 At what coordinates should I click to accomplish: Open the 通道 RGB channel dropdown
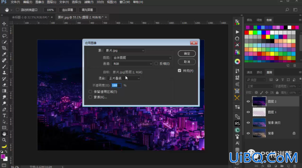click(x=132, y=64)
